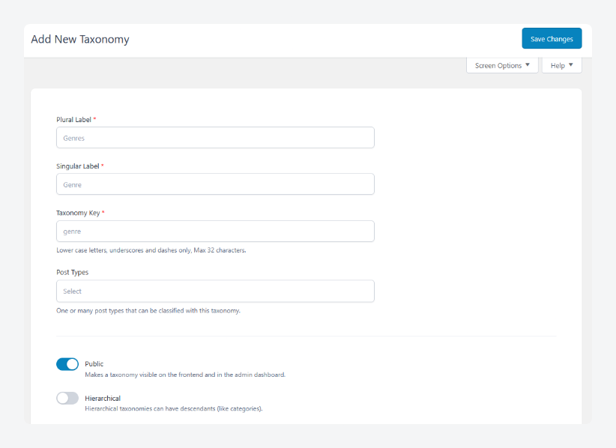Enable the Hierarchical toggle switch
Image resolution: width=616 pixels, height=448 pixels.
point(67,398)
